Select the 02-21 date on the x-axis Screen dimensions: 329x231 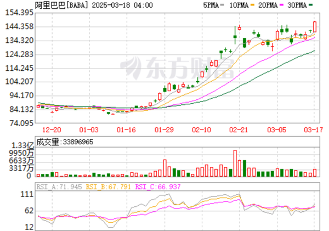coord(239,129)
